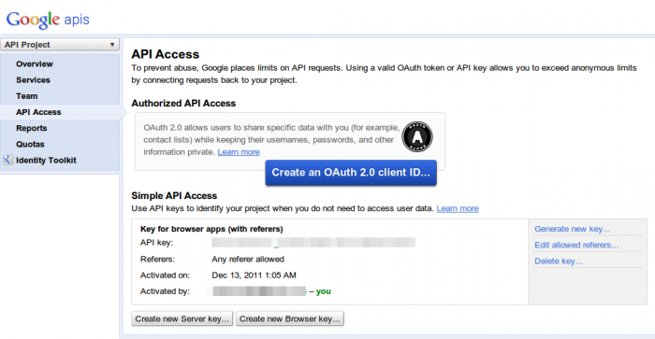This screenshot has width=655, height=339.
Task: Click the Identity Toolkit sidebar icon
Action: point(7,160)
